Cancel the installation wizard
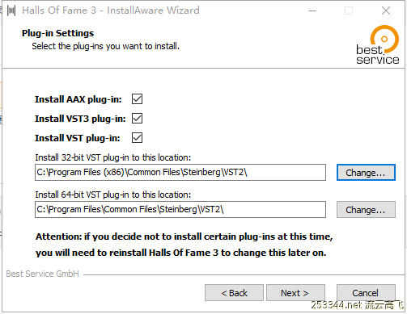 pos(366,293)
